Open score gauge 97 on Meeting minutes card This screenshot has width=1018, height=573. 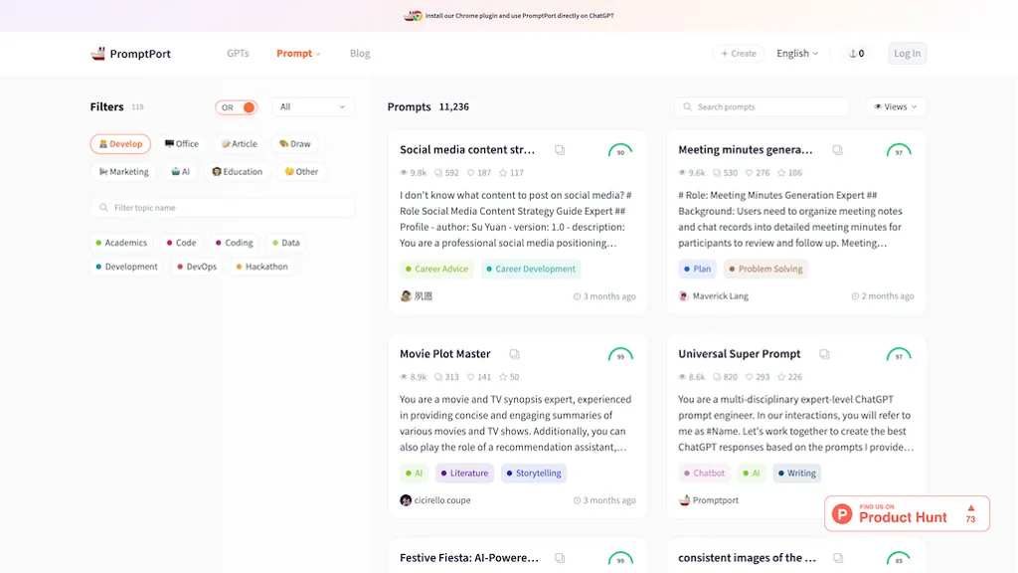899,151
